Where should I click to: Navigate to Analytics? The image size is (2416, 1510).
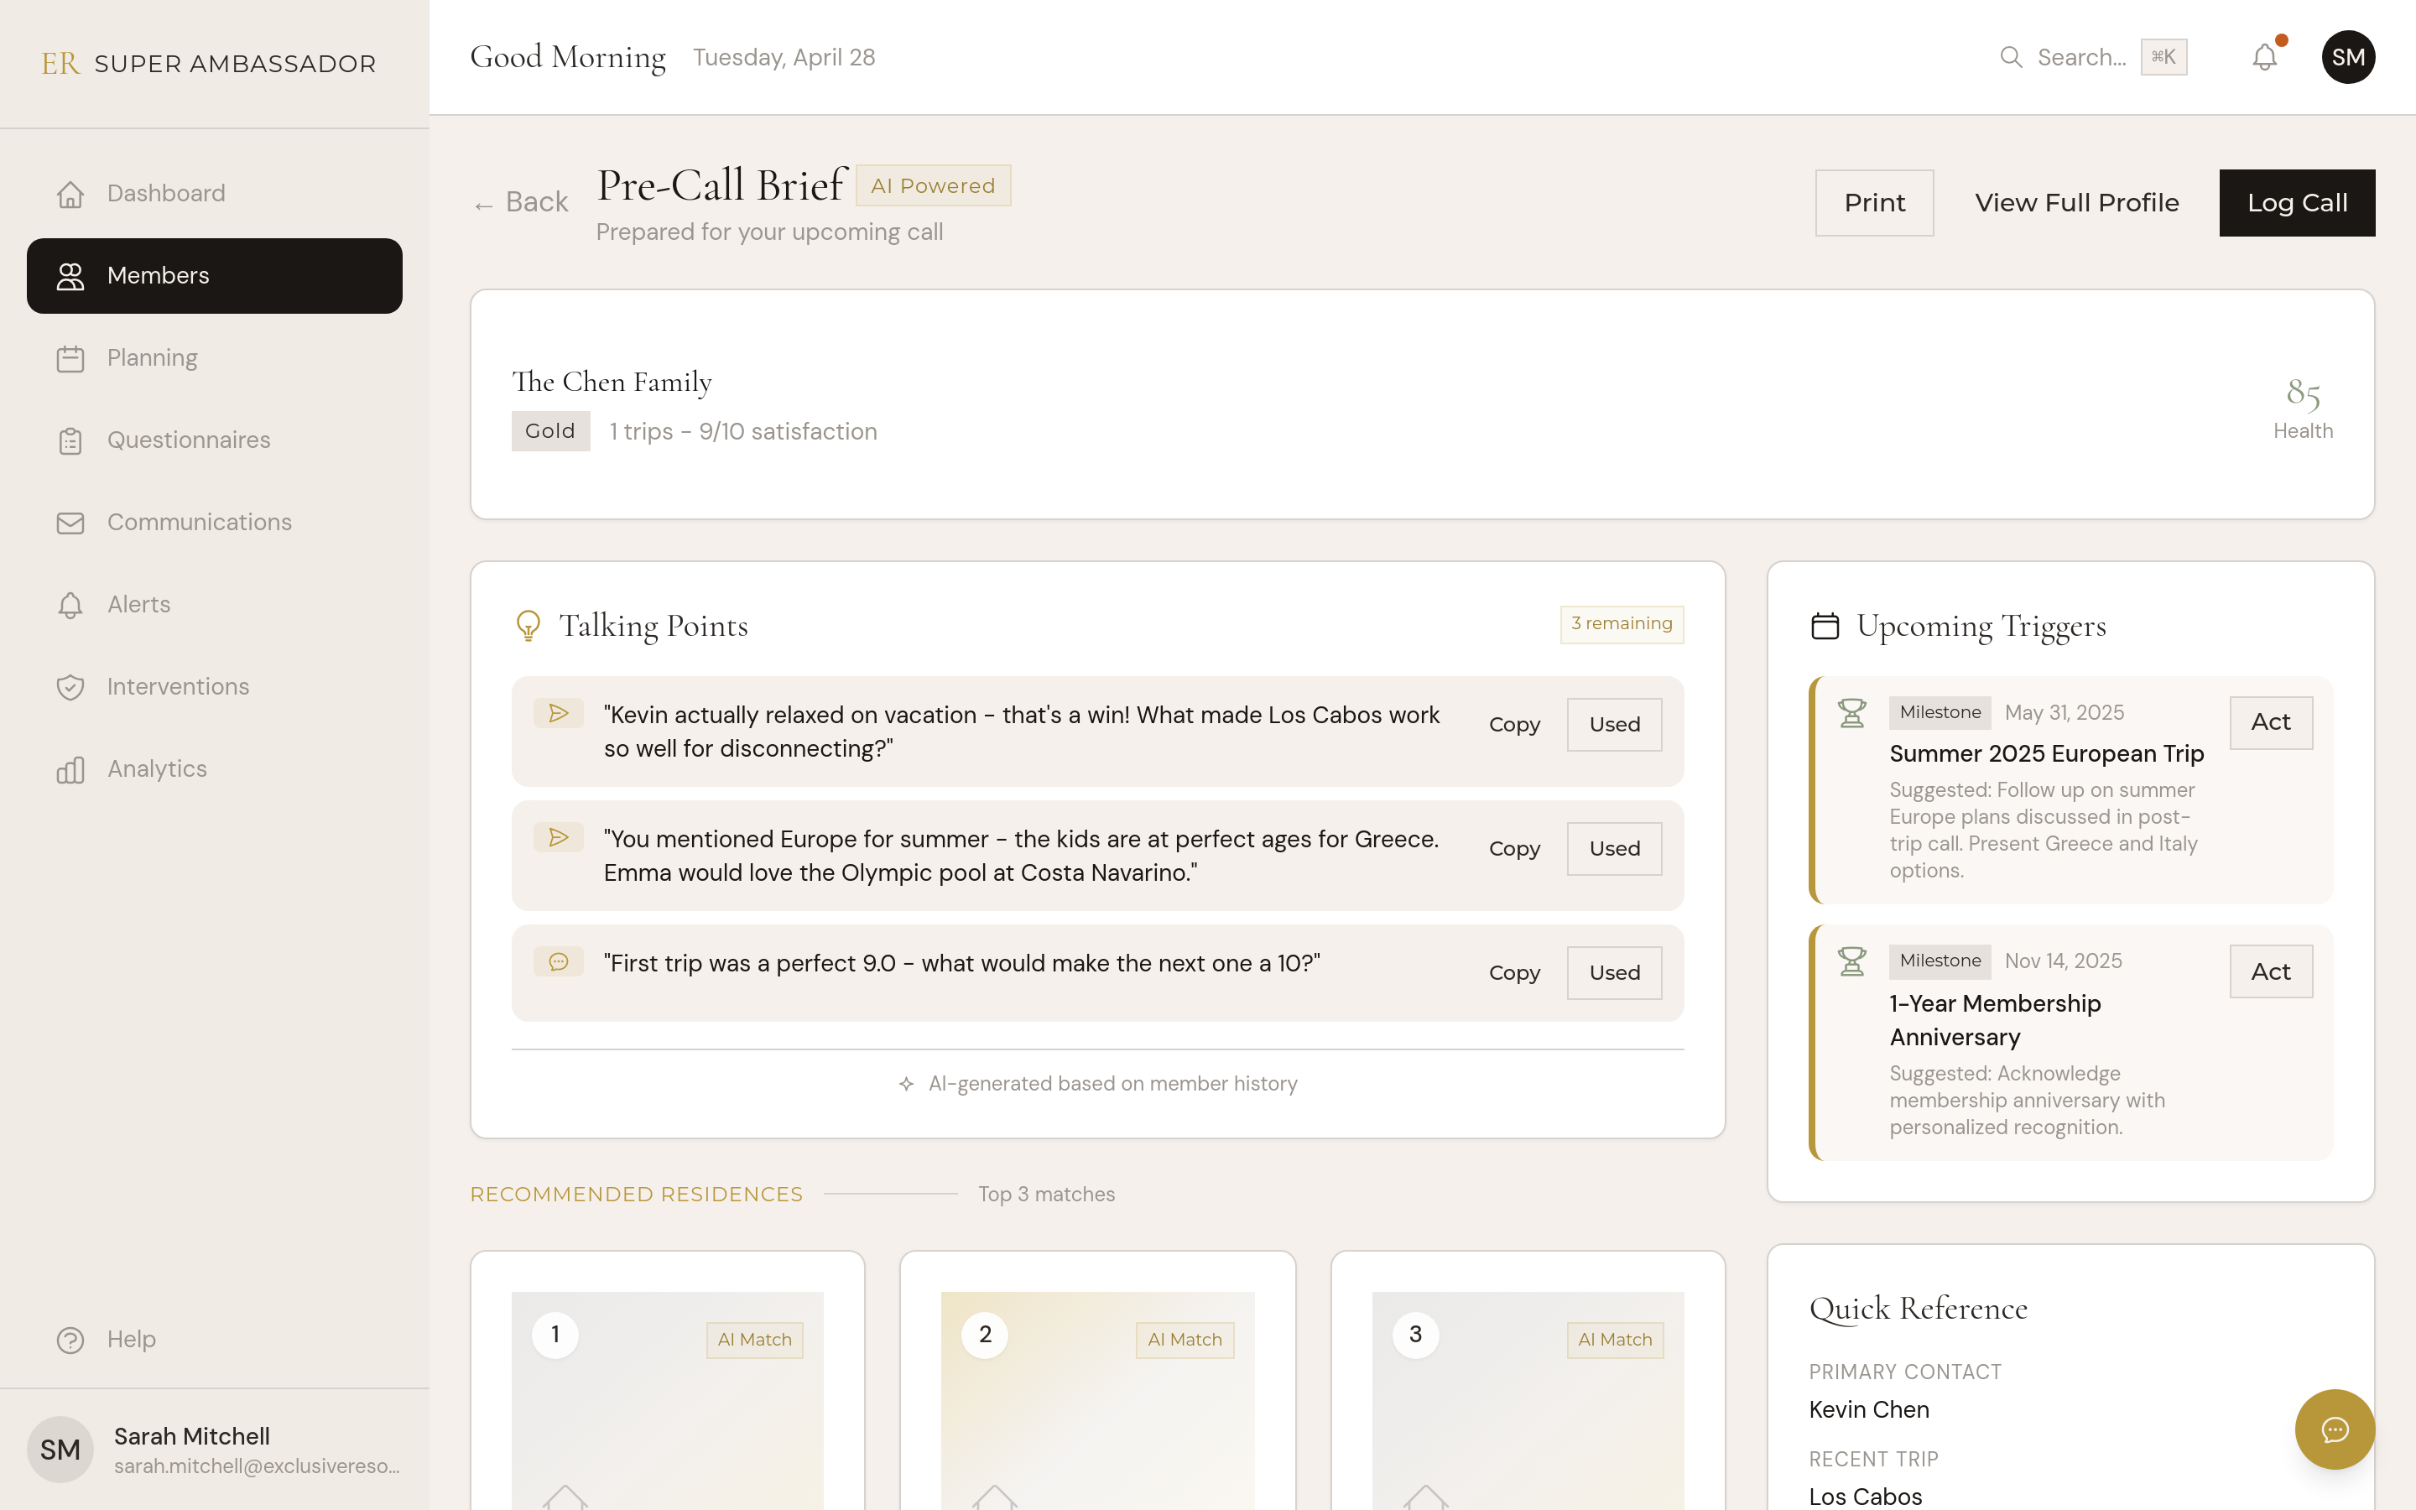click(x=215, y=769)
